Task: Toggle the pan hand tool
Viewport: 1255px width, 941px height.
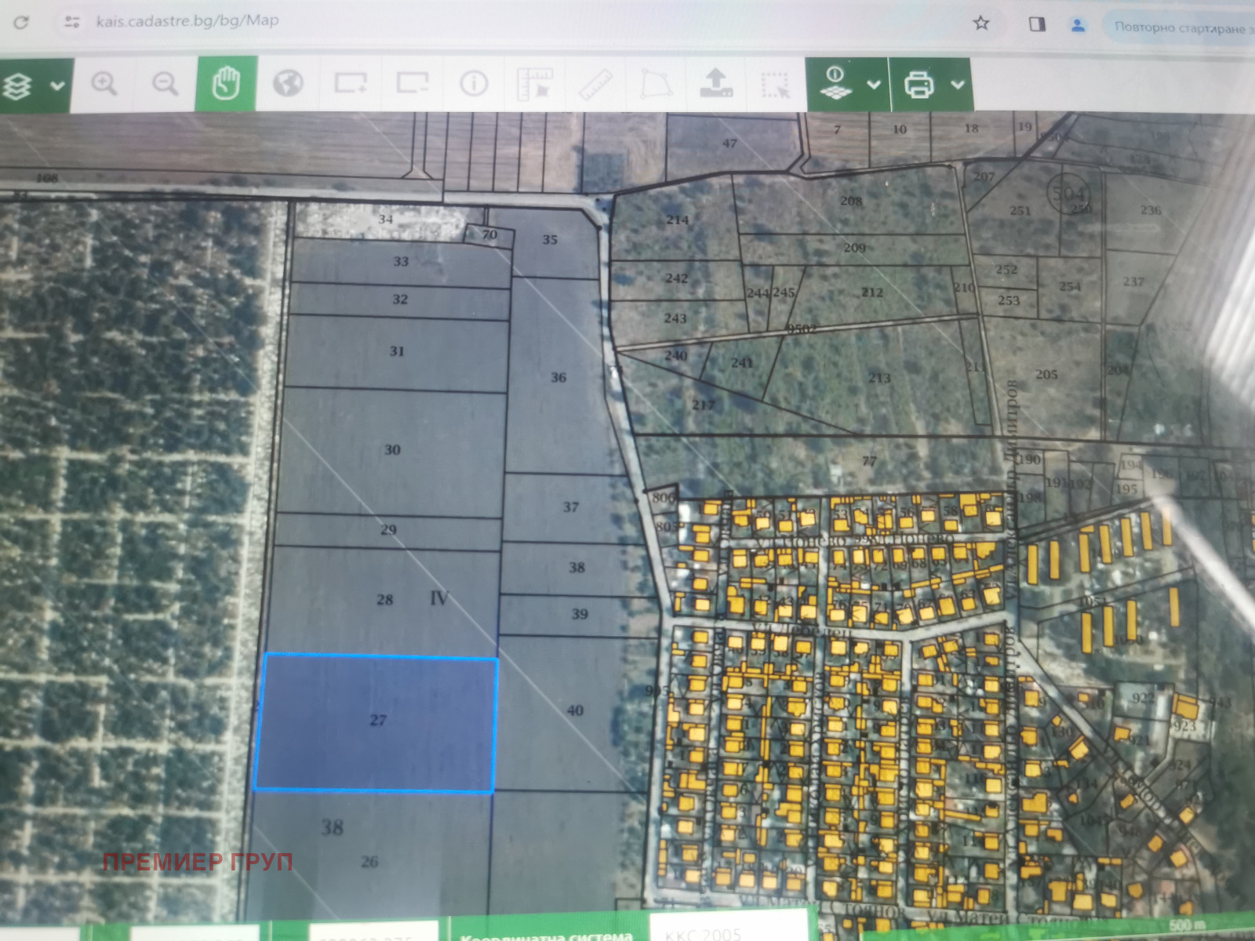Action: (x=227, y=83)
